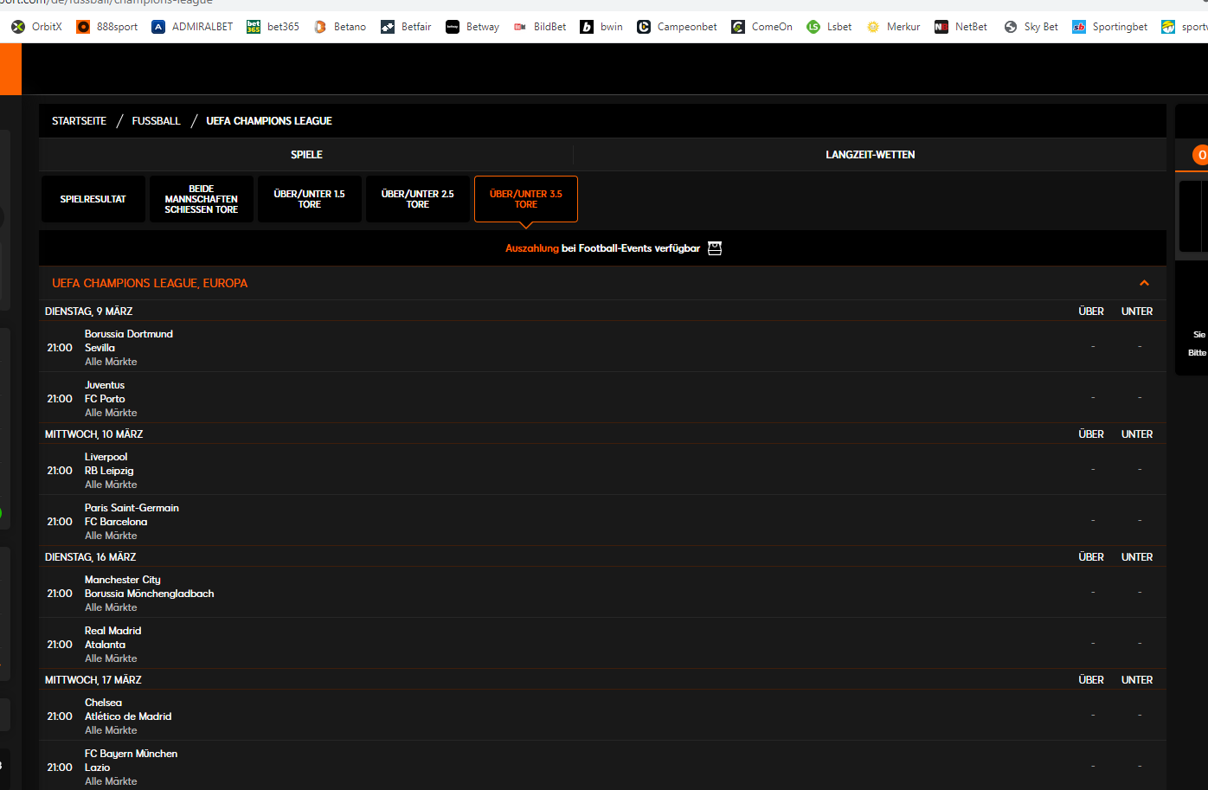
Task: Open the Betfair bookmark icon
Action: (388, 27)
